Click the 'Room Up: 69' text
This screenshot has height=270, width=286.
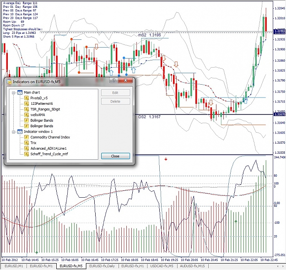[x=14, y=22]
